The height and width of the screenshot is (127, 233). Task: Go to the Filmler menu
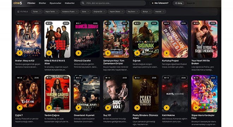pyautogui.click(x=31, y=3)
